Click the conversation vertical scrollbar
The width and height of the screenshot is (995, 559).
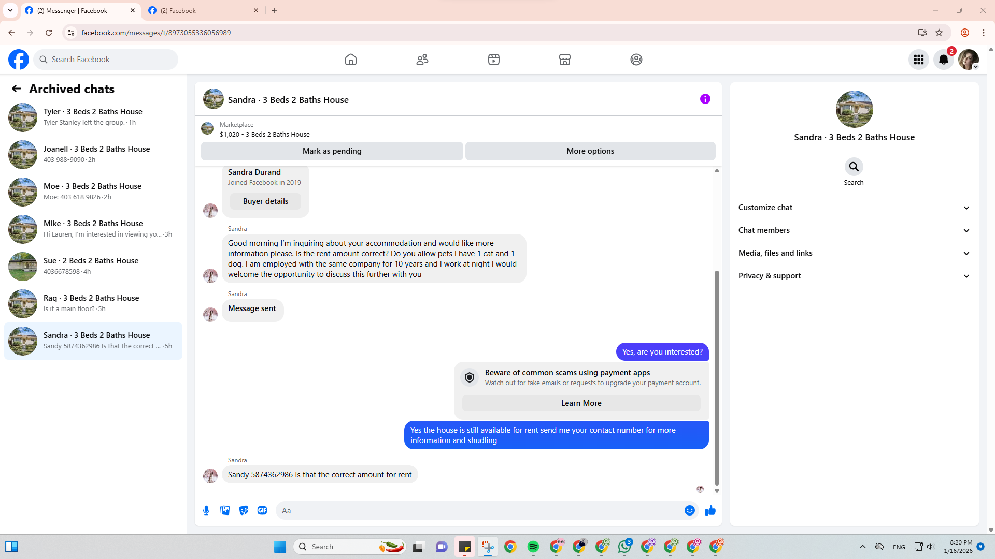[x=717, y=378]
